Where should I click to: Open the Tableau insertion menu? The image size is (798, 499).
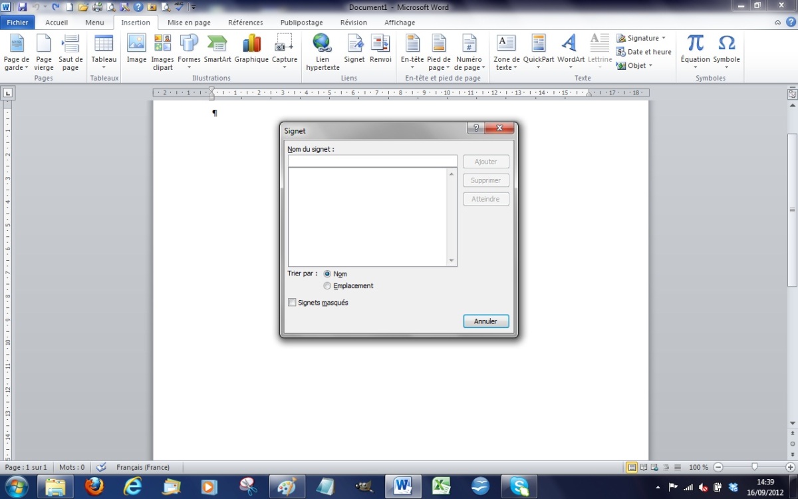tap(104, 53)
